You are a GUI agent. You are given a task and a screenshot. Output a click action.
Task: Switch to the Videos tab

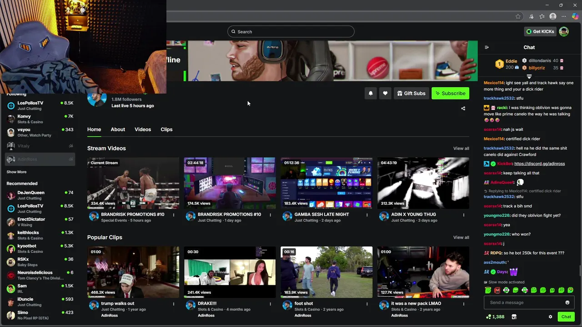(143, 129)
